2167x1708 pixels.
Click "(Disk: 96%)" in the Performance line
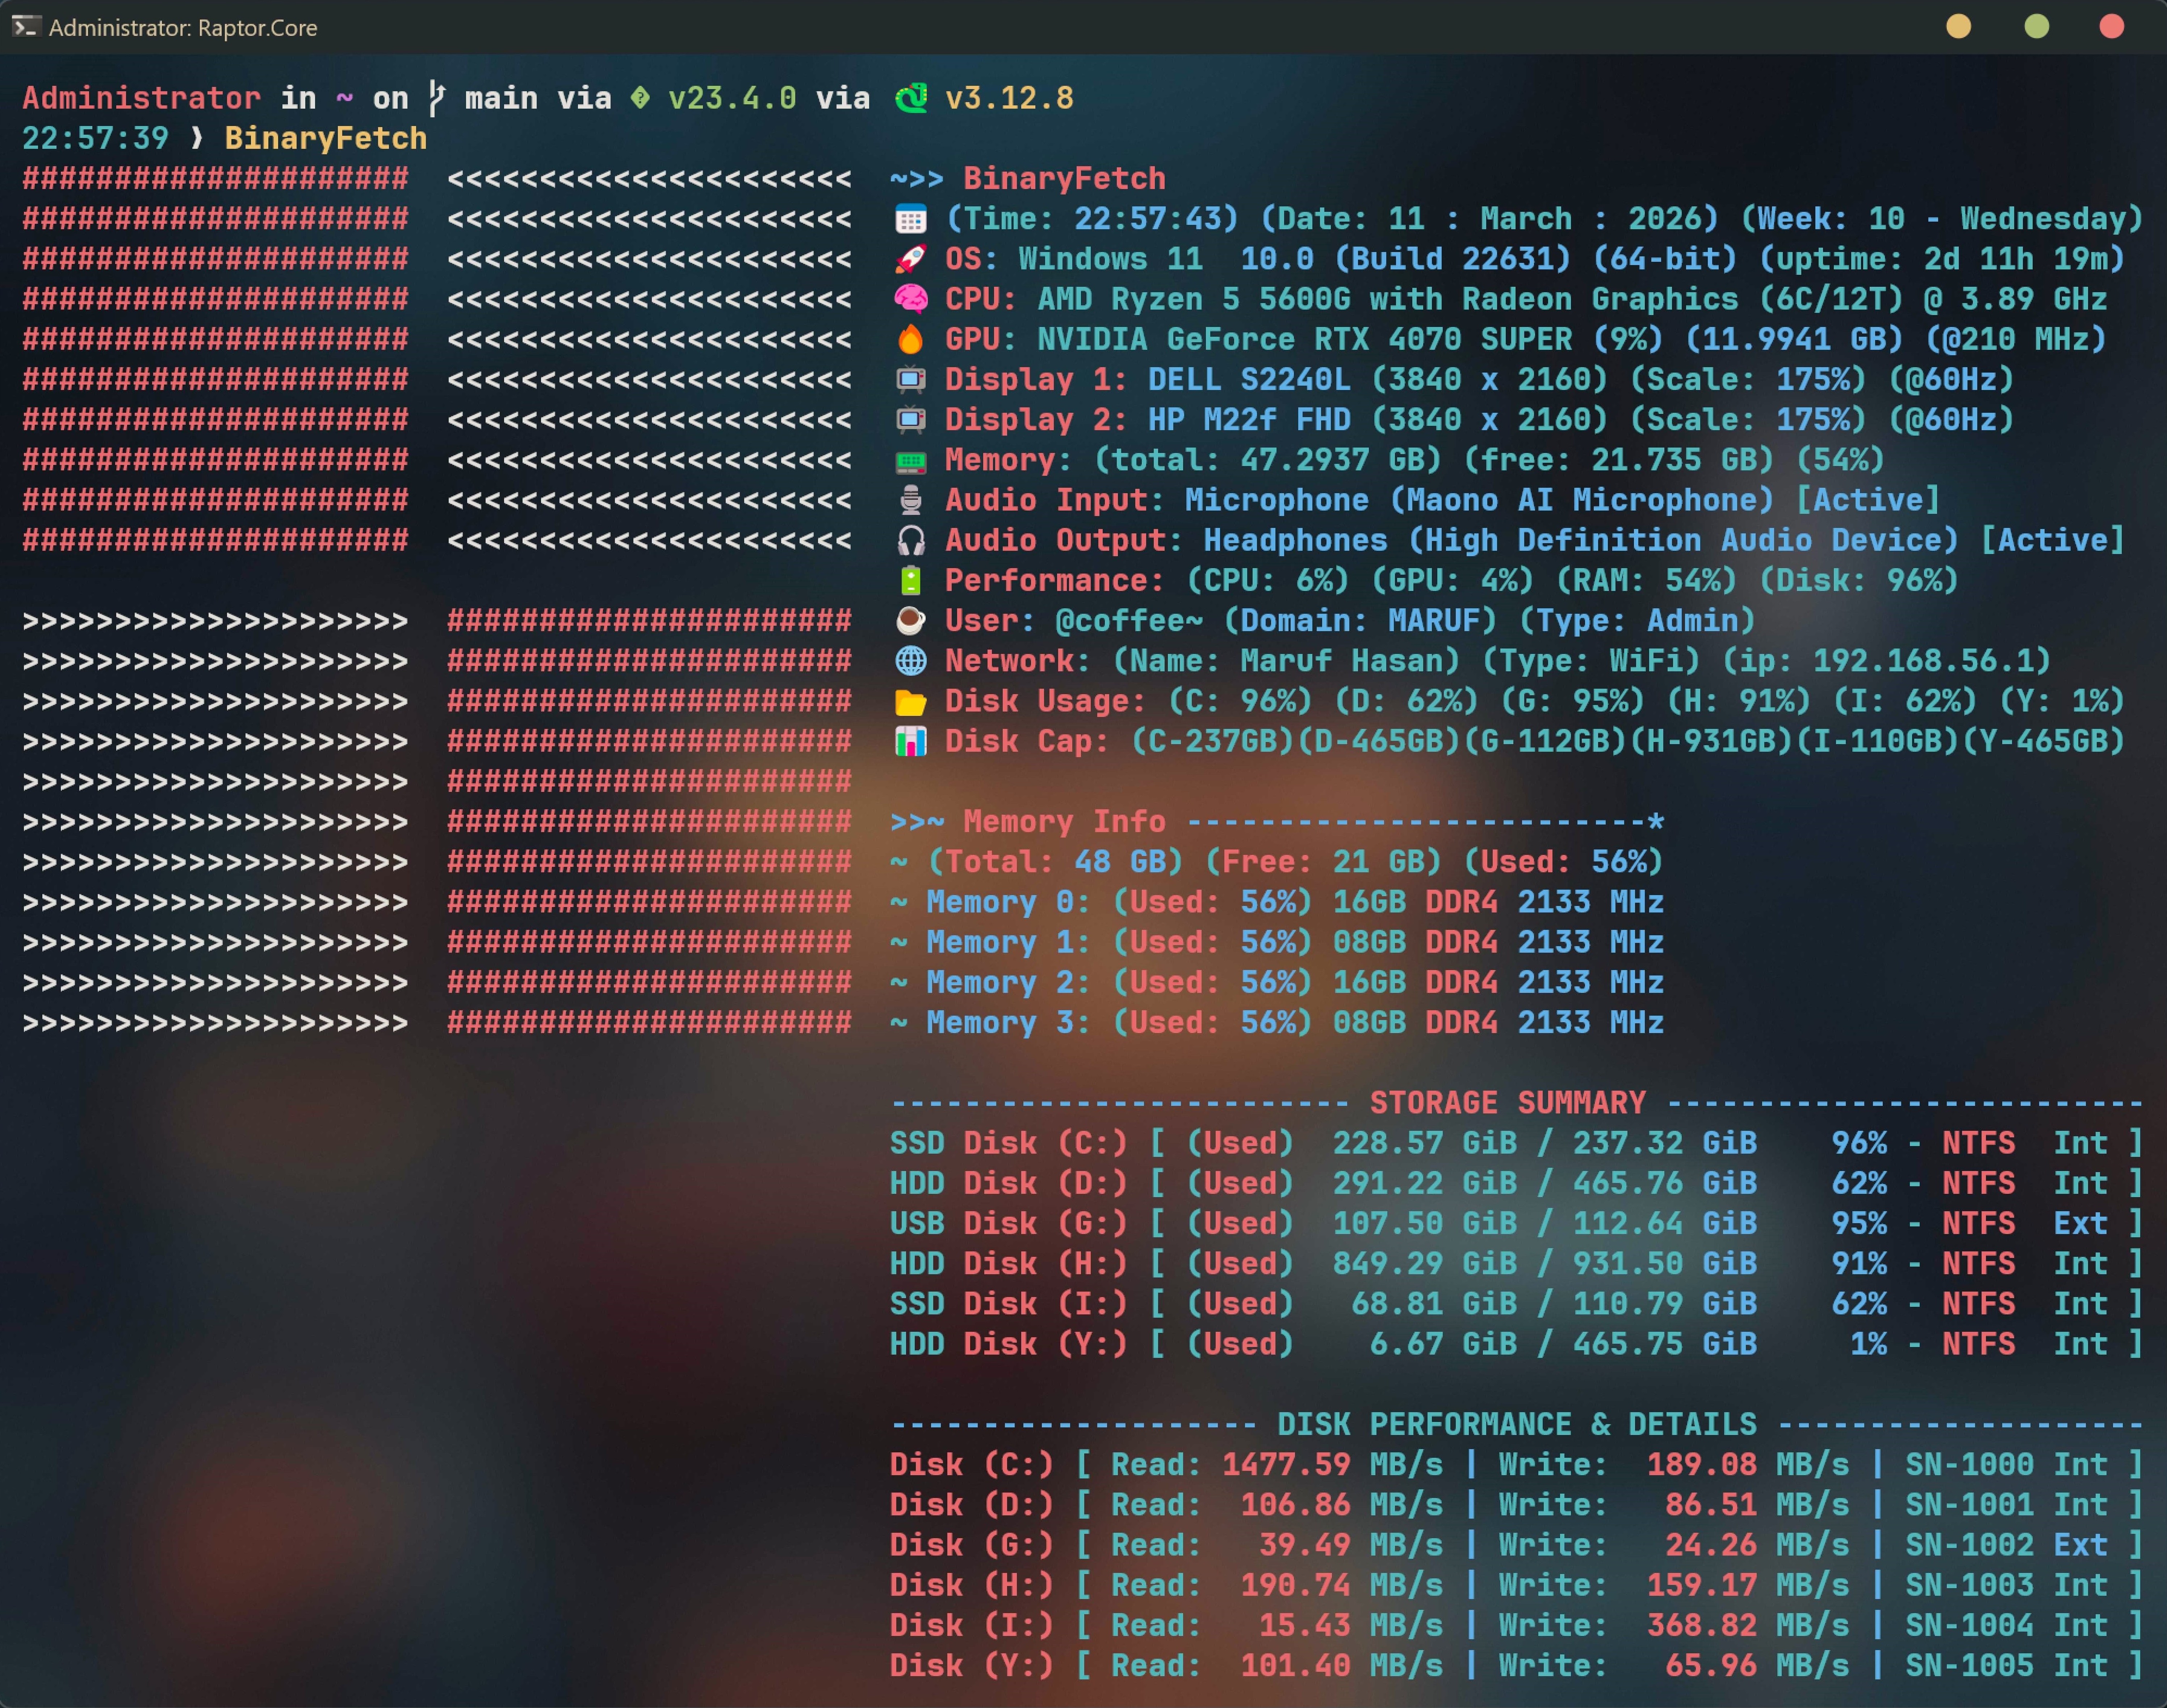click(x=1858, y=580)
